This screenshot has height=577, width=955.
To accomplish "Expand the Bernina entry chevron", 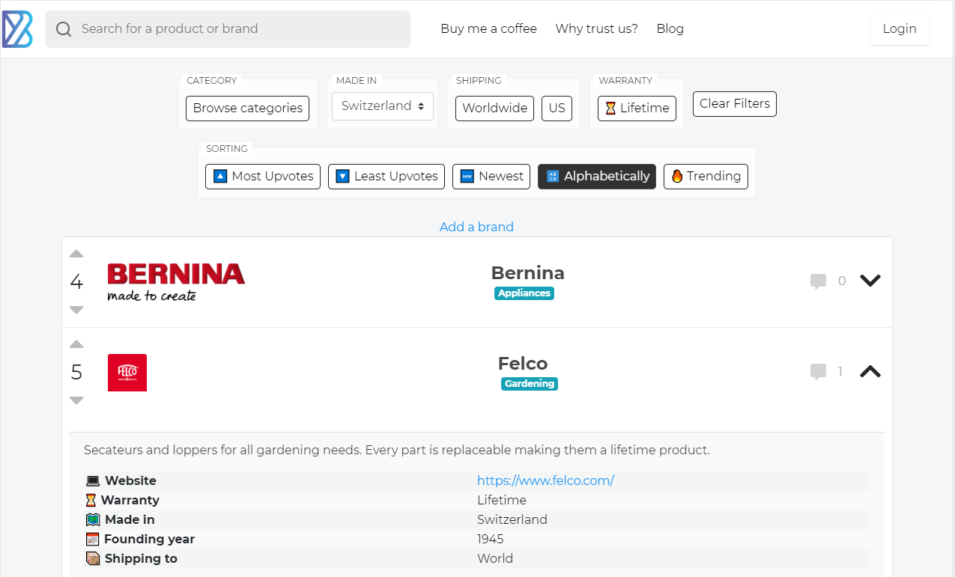I will click(870, 281).
